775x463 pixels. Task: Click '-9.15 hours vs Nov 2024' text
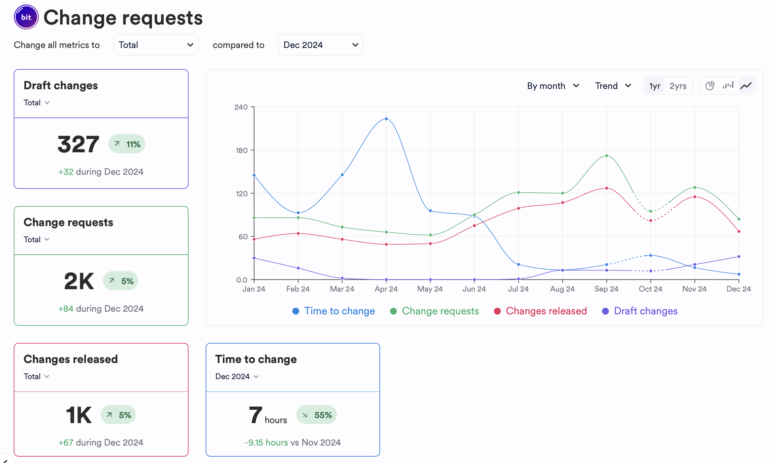click(x=293, y=443)
